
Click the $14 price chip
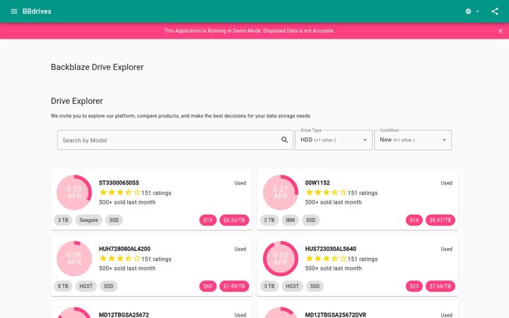(414, 220)
